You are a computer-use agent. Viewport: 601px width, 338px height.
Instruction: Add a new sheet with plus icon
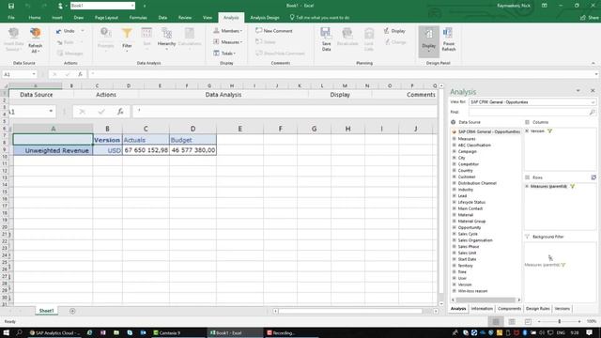pyautogui.click(x=72, y=311)
